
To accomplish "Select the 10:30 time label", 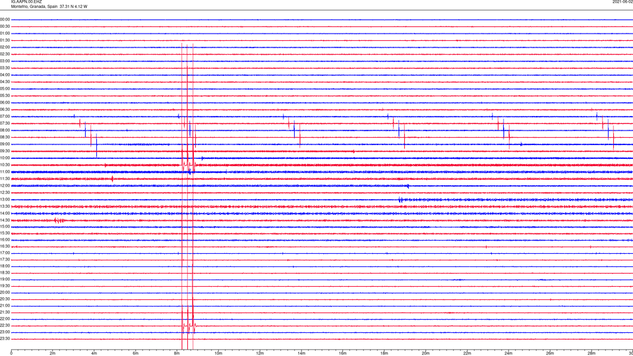I will tap(5, 165).
